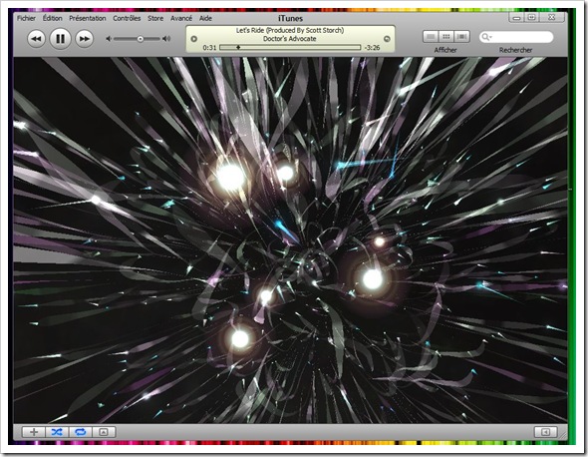Switch to album grid view
This screenshot has height=457, width=588.
(446, 37)
